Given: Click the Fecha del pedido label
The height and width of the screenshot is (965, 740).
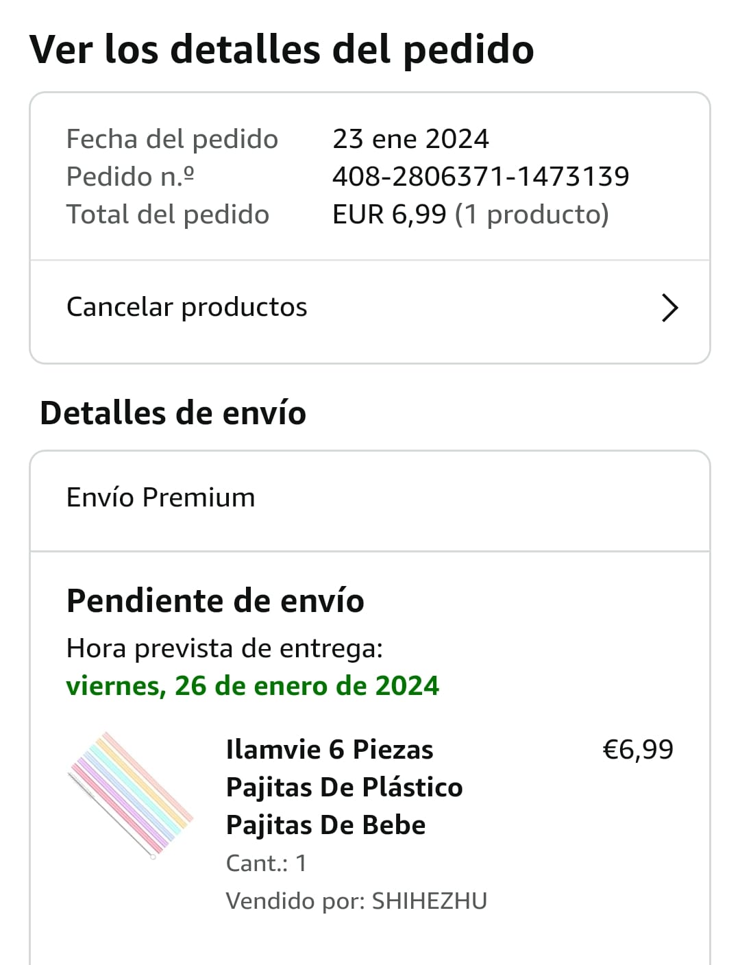Looking at the screenshot, I should [x=172, y=139].
